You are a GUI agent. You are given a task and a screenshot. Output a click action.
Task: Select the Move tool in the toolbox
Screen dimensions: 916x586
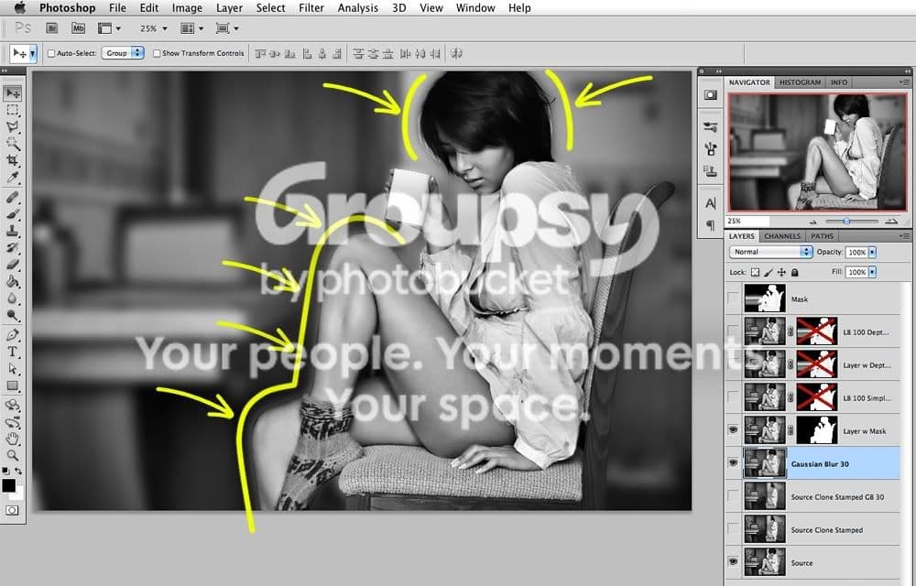(x=12, y=92)
